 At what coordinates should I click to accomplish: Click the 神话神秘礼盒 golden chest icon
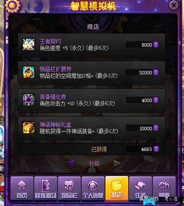tap(29, 128)
